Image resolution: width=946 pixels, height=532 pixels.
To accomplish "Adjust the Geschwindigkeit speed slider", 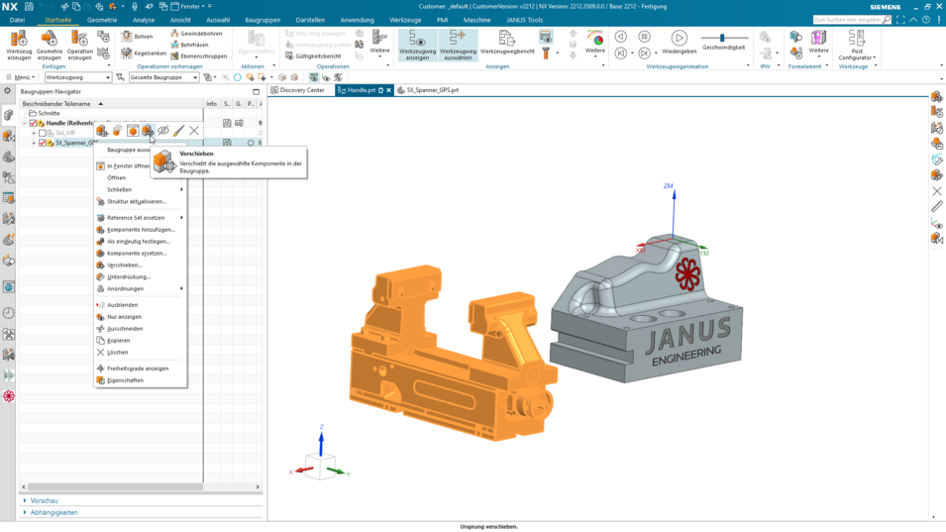I will click(x=723, y=38).
